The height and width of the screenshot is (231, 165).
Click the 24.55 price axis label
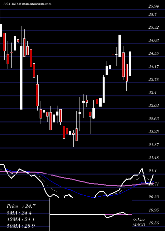(x=154, y=53)
